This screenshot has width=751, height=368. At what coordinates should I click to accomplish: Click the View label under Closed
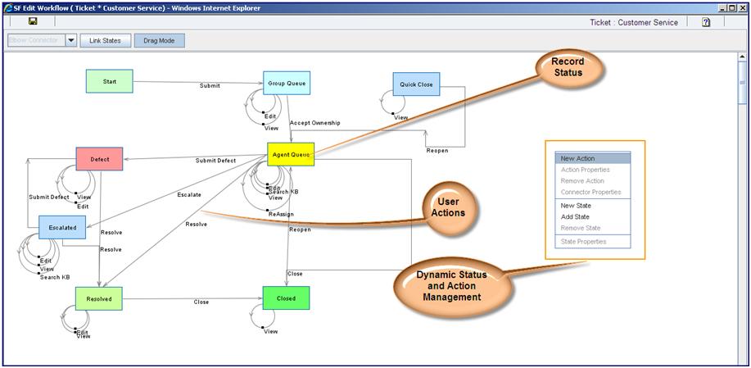point(271,331)
